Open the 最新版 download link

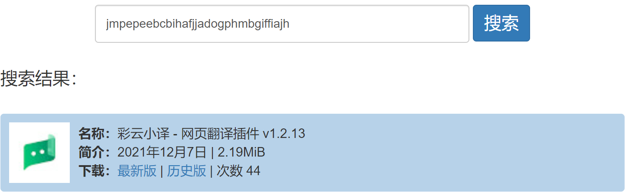pyautogui.click(x=137, y=171)
